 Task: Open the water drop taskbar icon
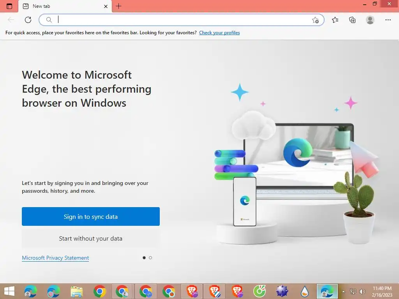coord(305,291)
